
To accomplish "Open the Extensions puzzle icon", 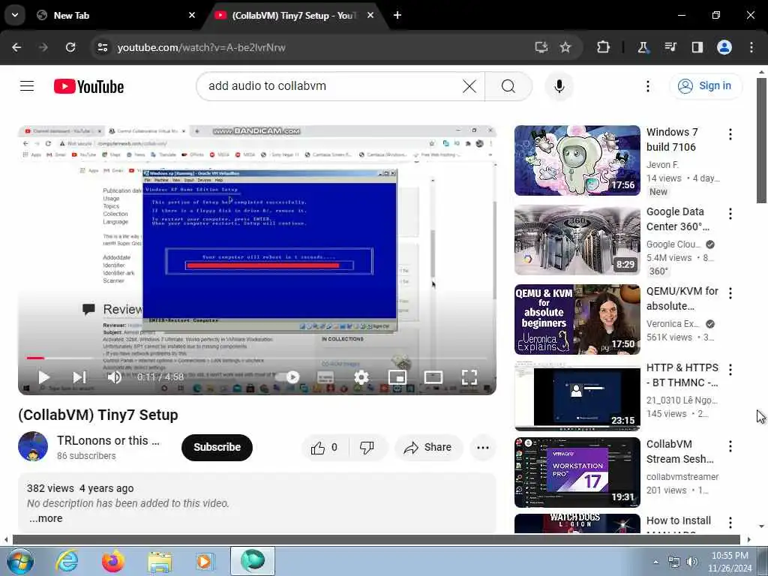I will (604, 47).
